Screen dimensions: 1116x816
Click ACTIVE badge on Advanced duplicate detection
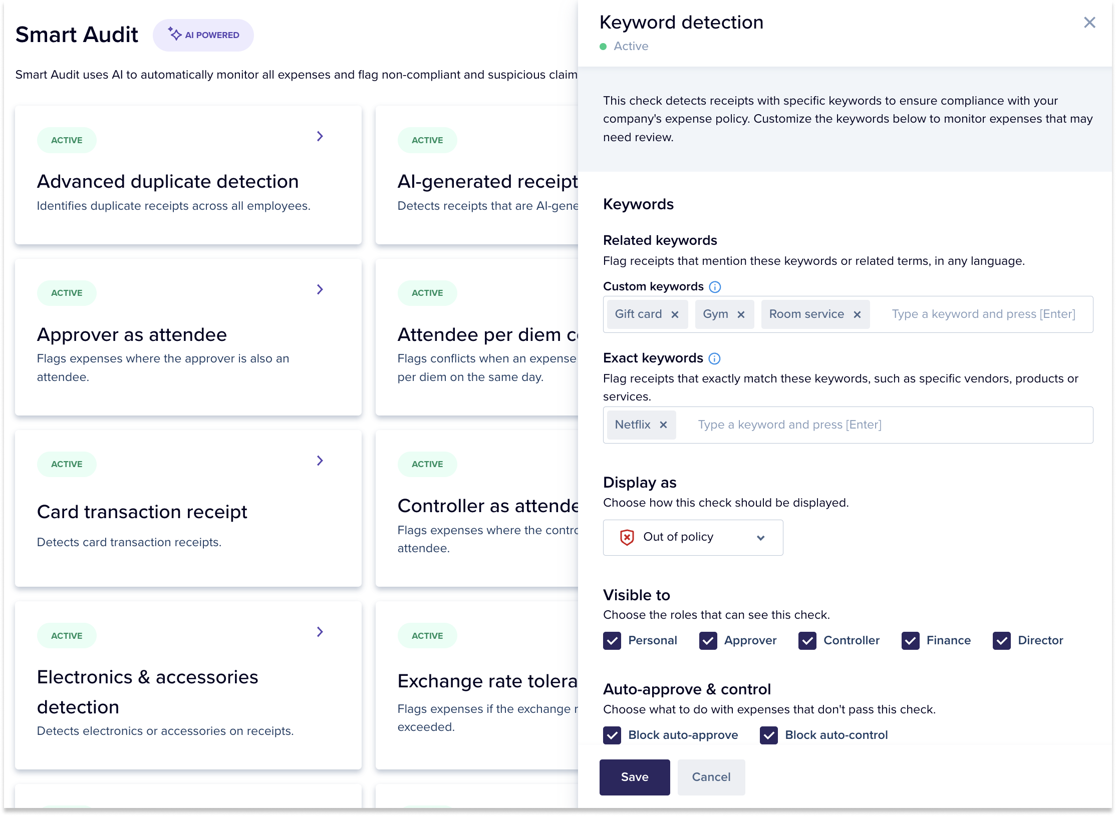[67, 140]
